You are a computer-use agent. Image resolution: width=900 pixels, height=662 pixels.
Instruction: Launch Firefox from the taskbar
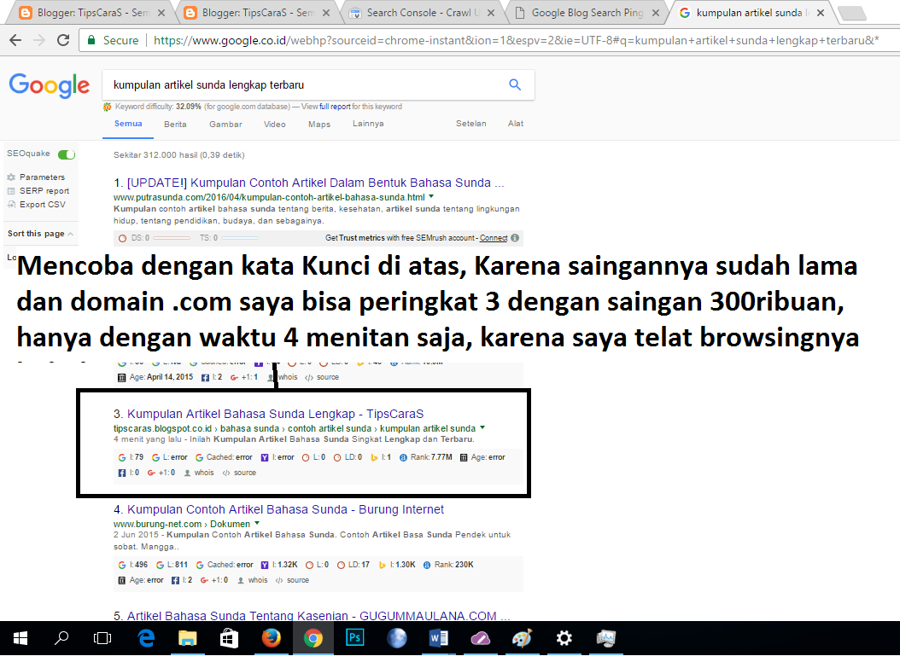click(x=271, y=638)
